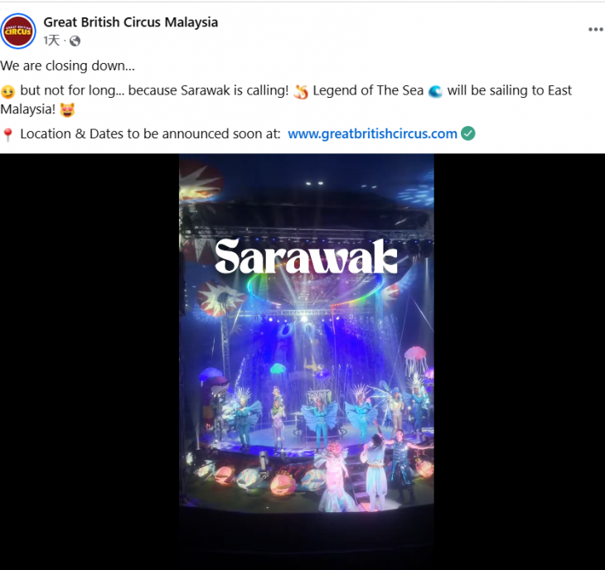Click the heart-eyes cat emoji after Malaysia!

click(x=67, y=110)
